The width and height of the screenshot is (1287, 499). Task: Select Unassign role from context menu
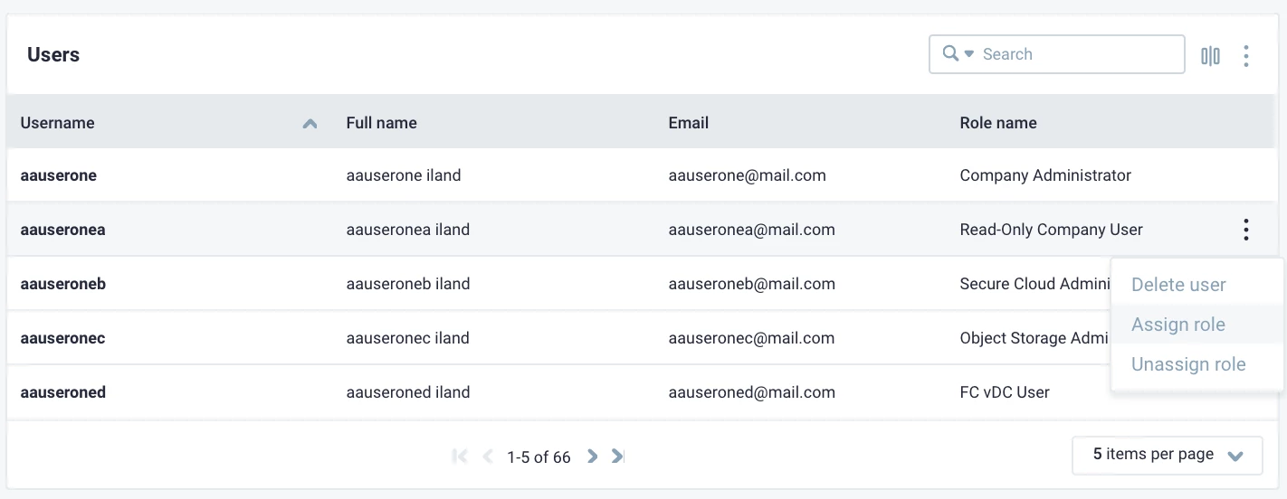point(1188,364)
